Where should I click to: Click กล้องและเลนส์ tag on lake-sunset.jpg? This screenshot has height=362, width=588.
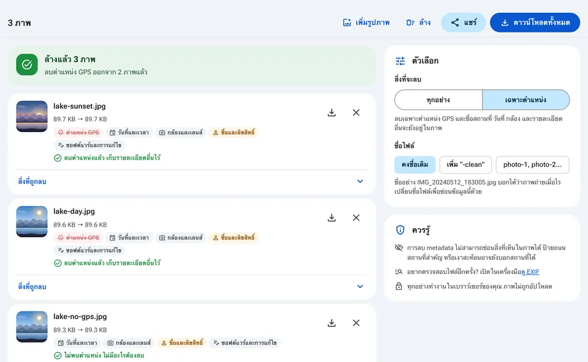(181, 133)
